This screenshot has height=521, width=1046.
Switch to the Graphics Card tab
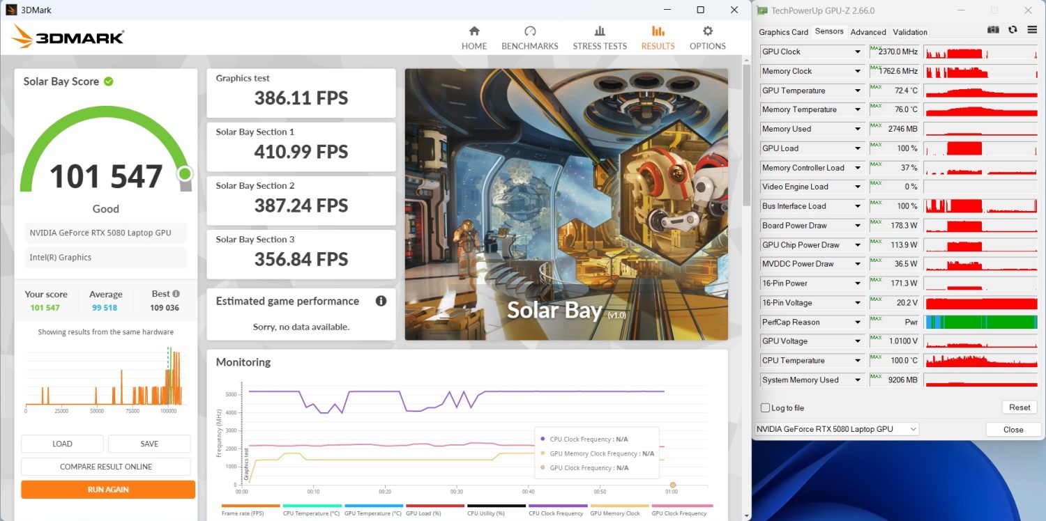coord(783,32)
